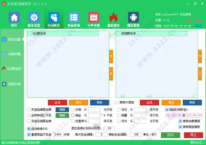Click 每次发送间隔 field showing 5
Screen dimensions: 206x145
[101, 135]
